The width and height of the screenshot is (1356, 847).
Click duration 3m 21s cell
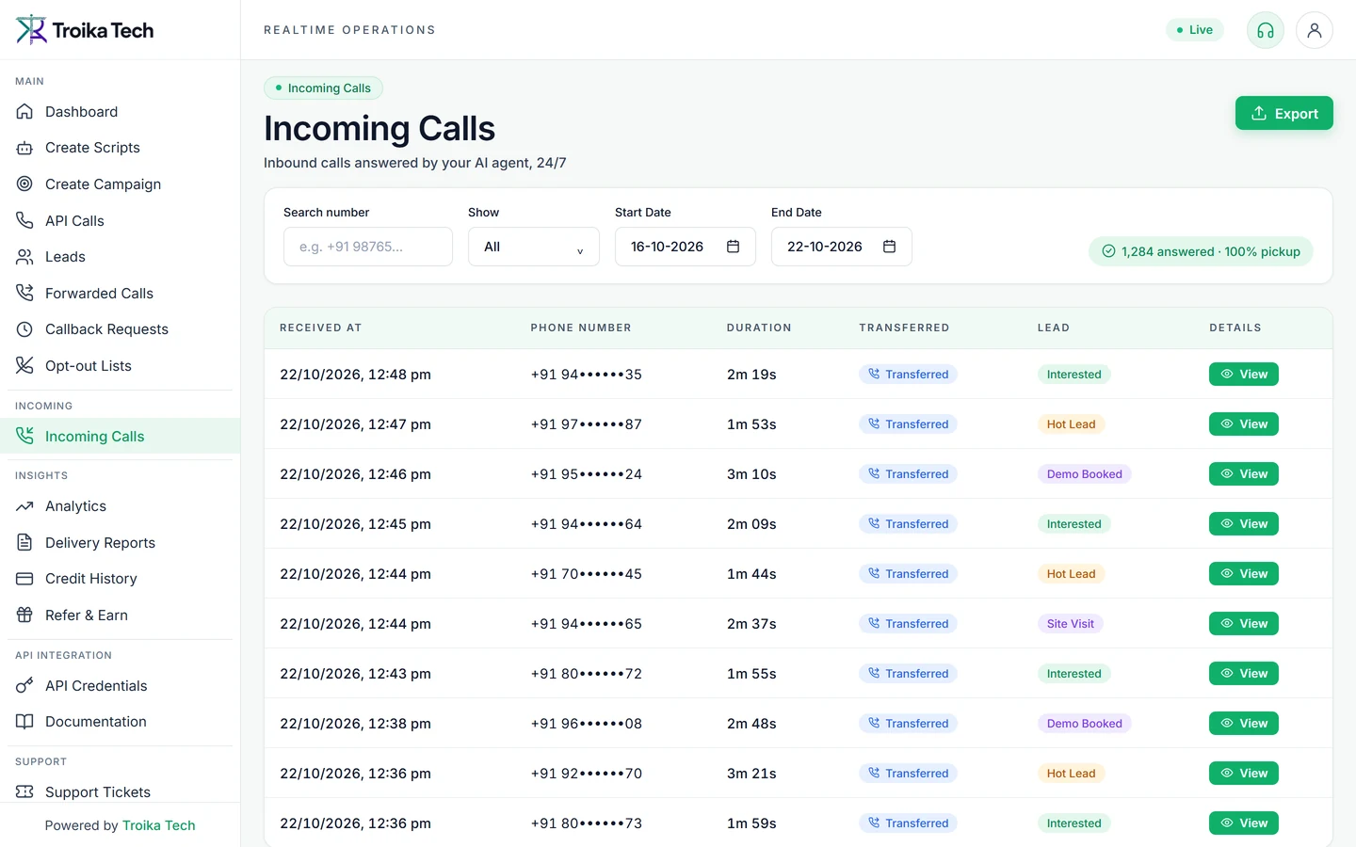coord(751,773)
